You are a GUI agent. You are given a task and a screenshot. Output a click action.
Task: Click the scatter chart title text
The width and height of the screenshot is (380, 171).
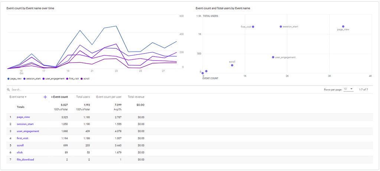(x=223, y=8)
